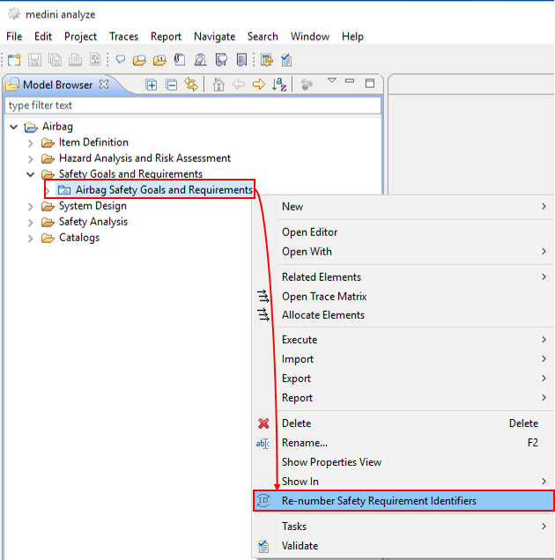Click the validate checkmark clipboard toolbar icon

click(286, 60)
